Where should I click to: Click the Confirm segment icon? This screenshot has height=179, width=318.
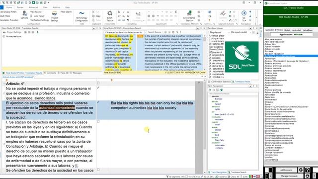(x=223, y=13)
